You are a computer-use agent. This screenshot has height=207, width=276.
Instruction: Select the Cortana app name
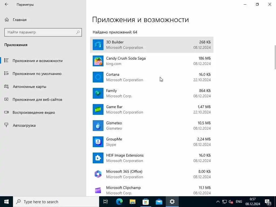[x=113, y=74]
